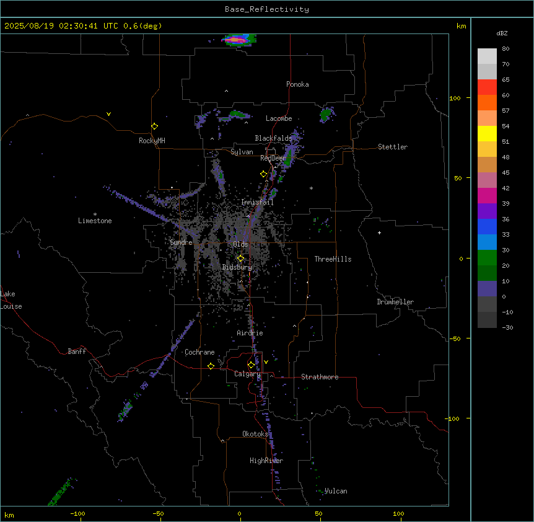534x522 pixels.
Task: Click the -100 tick on bottom axis
Action: (x=77, y=514)
